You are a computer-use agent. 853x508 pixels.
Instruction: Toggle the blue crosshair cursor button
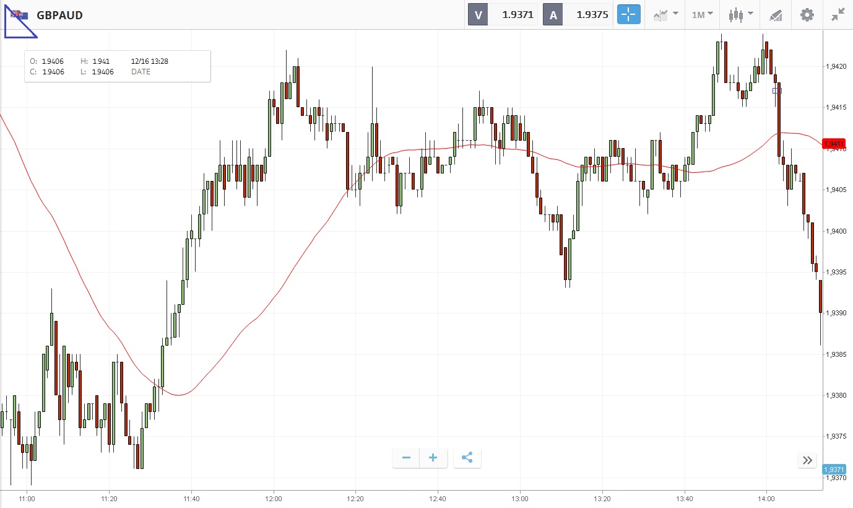(x=628, y=14)
